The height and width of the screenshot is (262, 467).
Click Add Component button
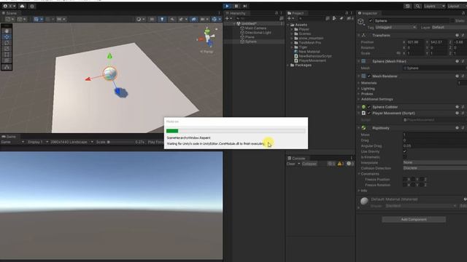[414, 220]
